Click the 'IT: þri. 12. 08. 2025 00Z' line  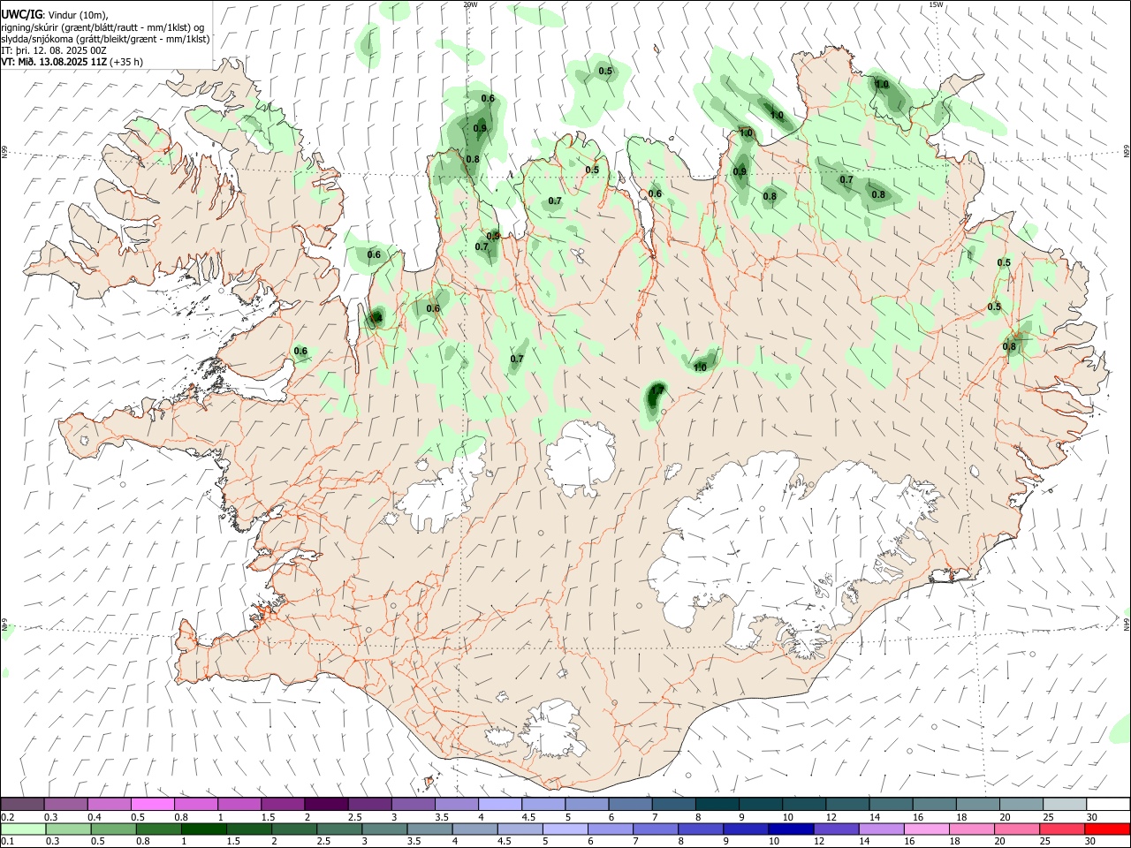coord(54,50)
